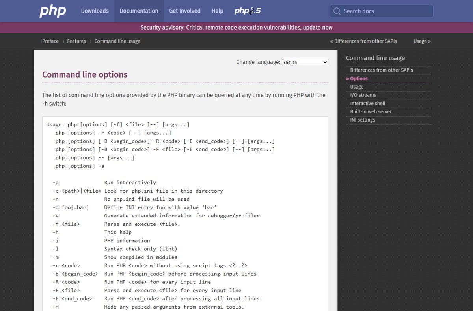Go to next page Usage
This screenshot has height=311, width=473.
coord(422,41)
